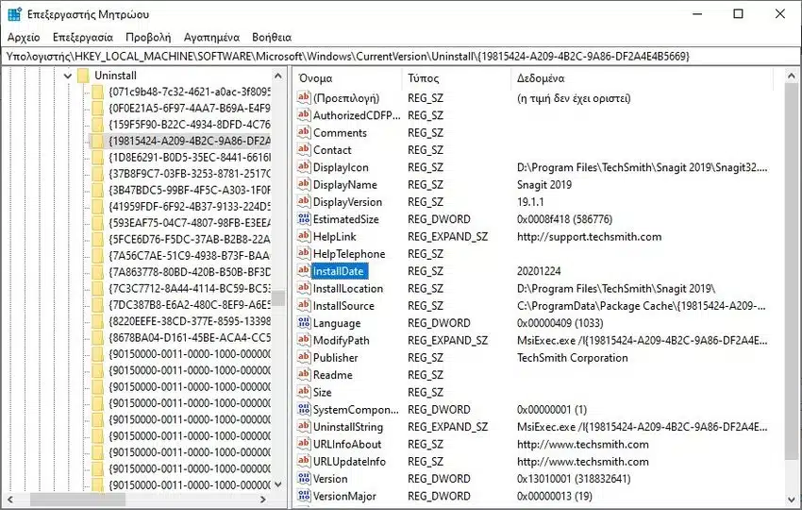Image resolution: width=802 pixels, height=510 pixels.
Task: Open the Επεξεργασία menu
Action: pyautogui.click(x=83, y=37)
